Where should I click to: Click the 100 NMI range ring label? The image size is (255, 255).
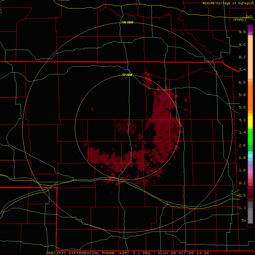127,22
